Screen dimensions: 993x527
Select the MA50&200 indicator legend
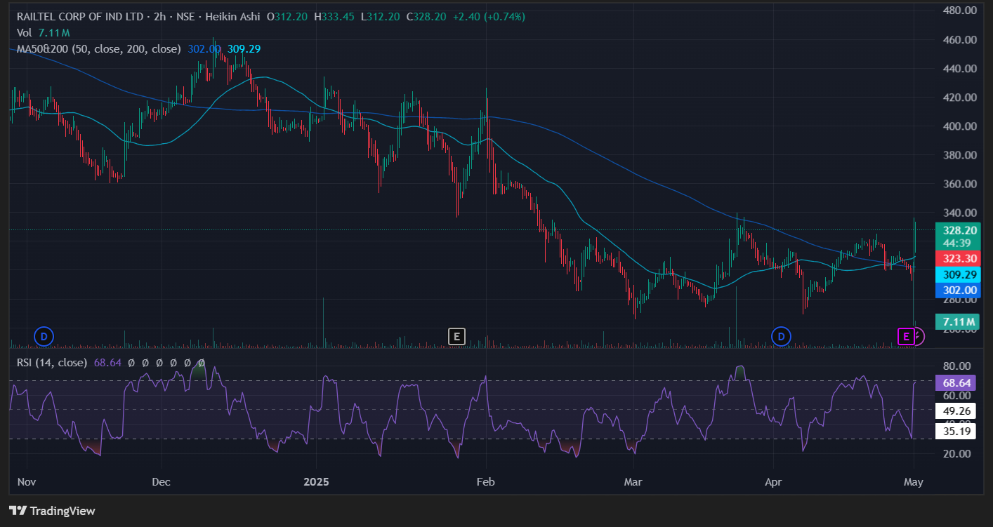[98, 49]
